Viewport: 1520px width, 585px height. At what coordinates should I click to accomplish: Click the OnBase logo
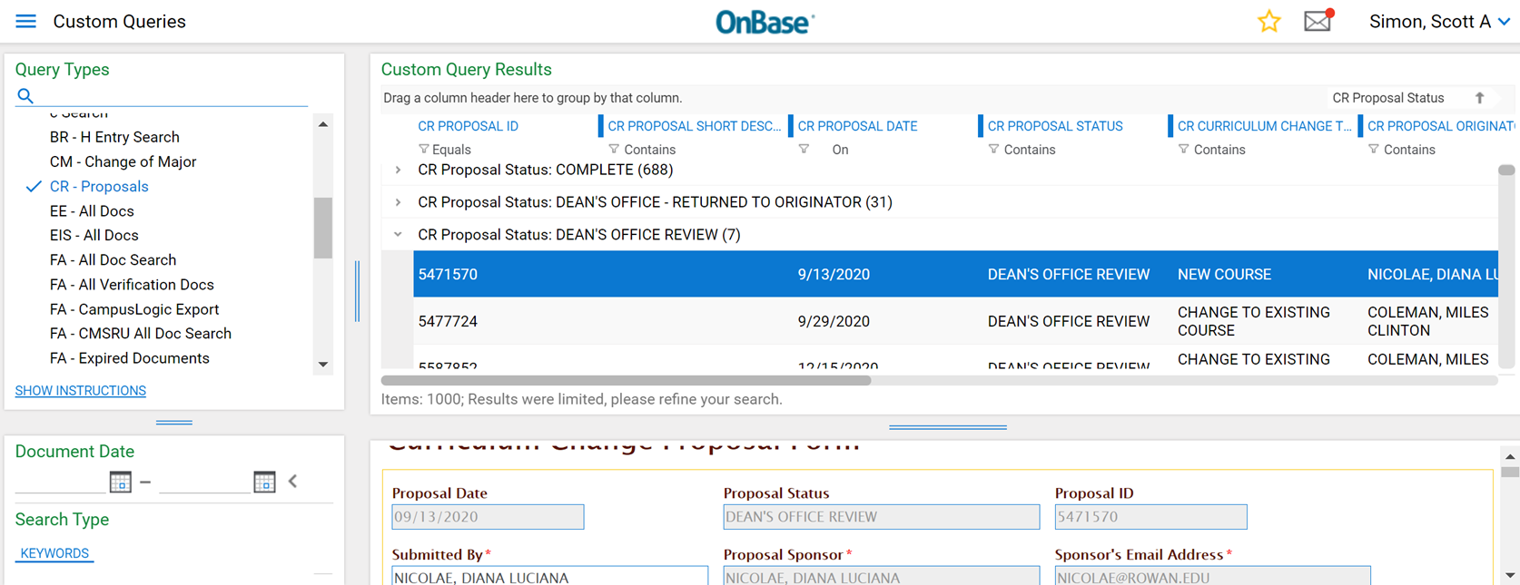(x=765, y=22)
